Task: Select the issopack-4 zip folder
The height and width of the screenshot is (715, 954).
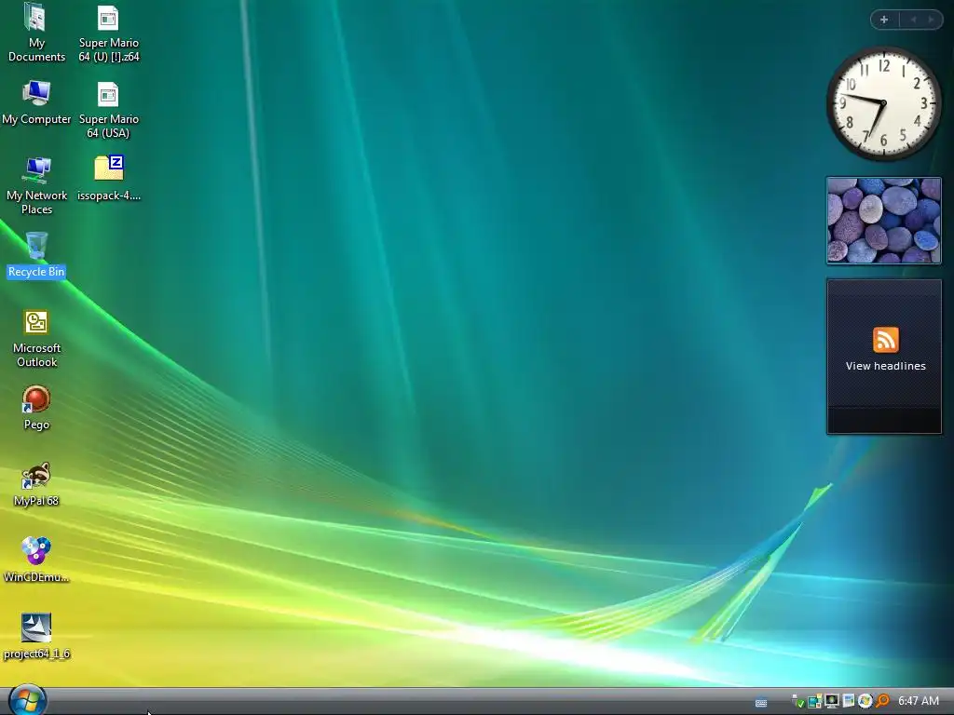Action: pyautogui.click(x=109, y=179)
